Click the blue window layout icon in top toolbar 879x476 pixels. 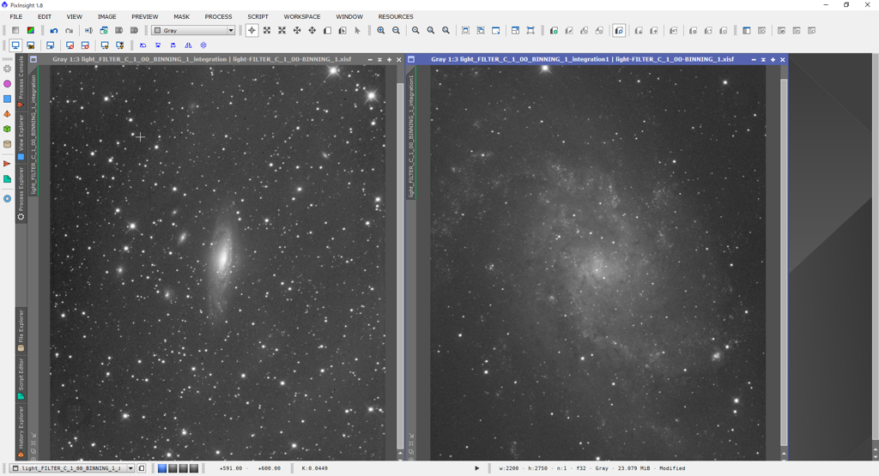click(x=515, y=31)
